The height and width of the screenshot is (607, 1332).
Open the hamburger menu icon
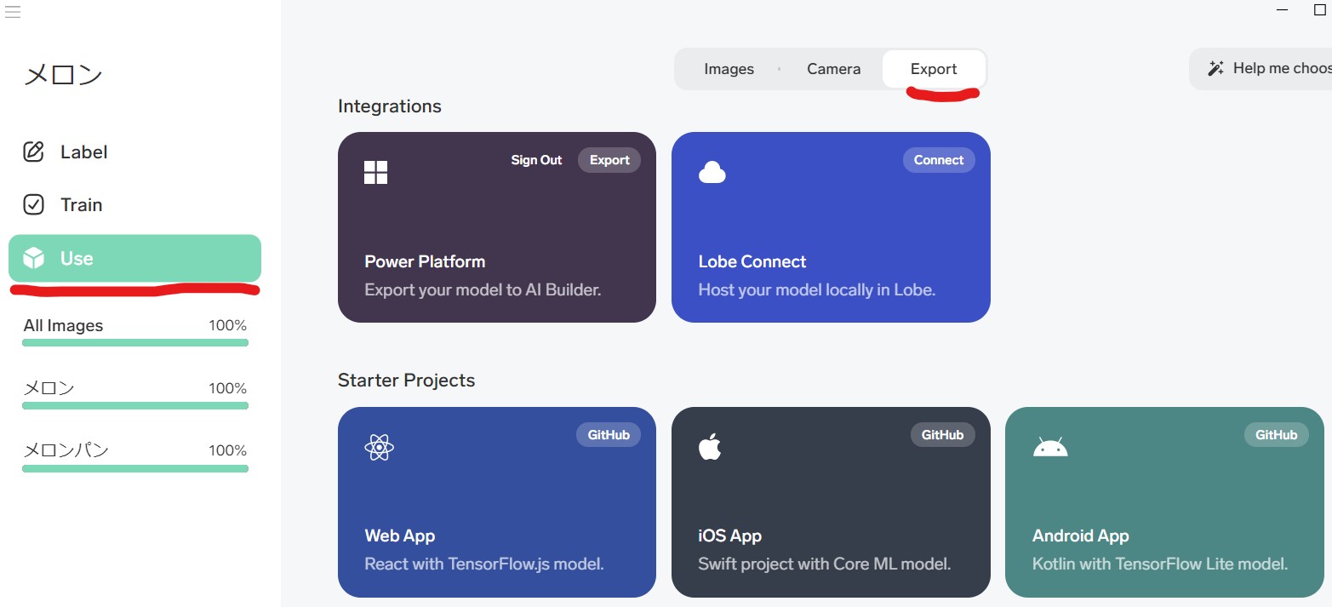click(x=12, y=12)
